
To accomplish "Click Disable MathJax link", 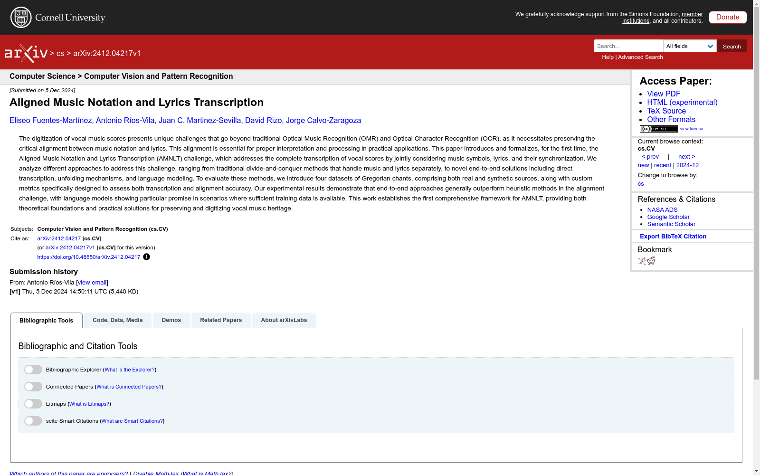I will tap(156, 473).
